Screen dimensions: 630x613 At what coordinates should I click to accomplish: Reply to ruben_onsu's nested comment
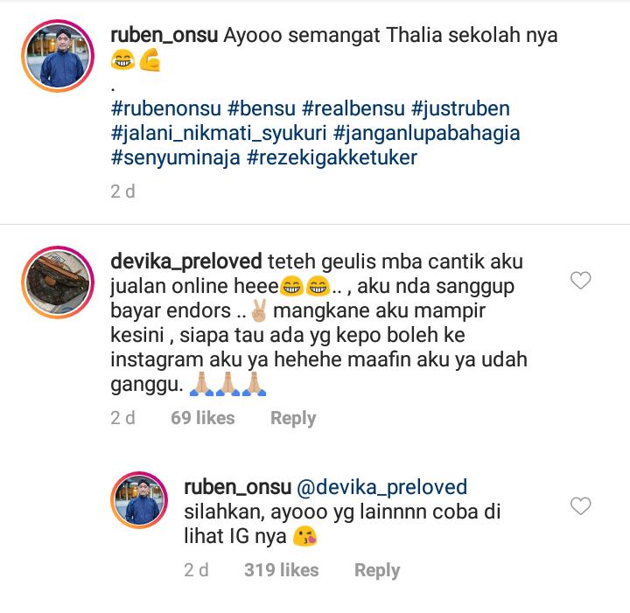pyautogui.click(x=377, y=570)
